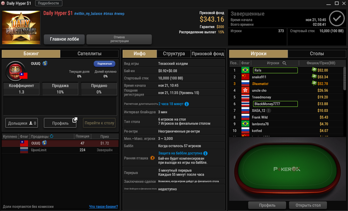Click the refresh icon next to Продавцы
Viewport: 348px width, 211px height.
point(52,136)
